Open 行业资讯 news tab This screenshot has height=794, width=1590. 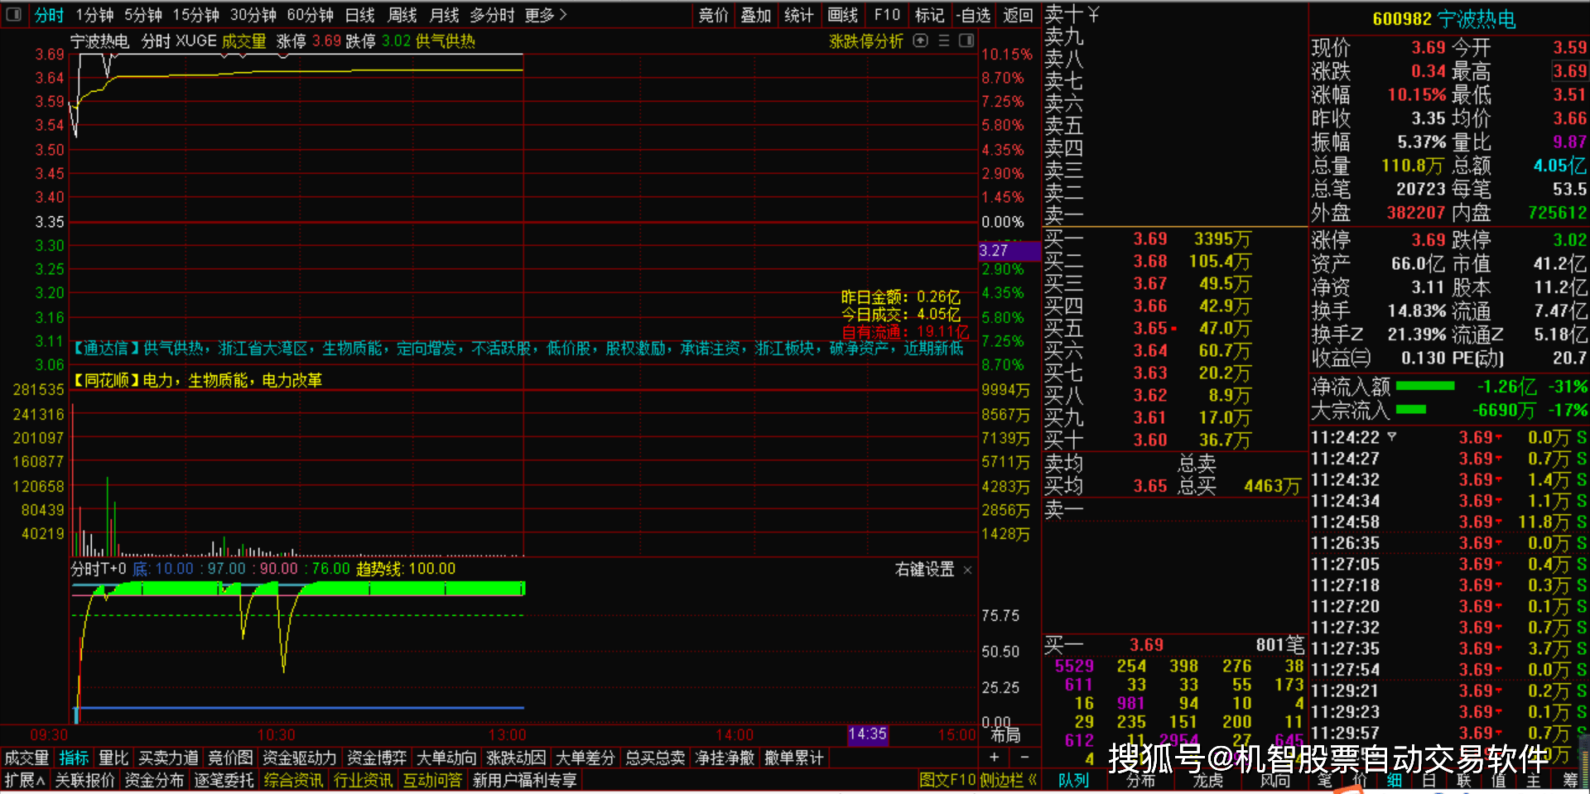[x=363, y=780]
